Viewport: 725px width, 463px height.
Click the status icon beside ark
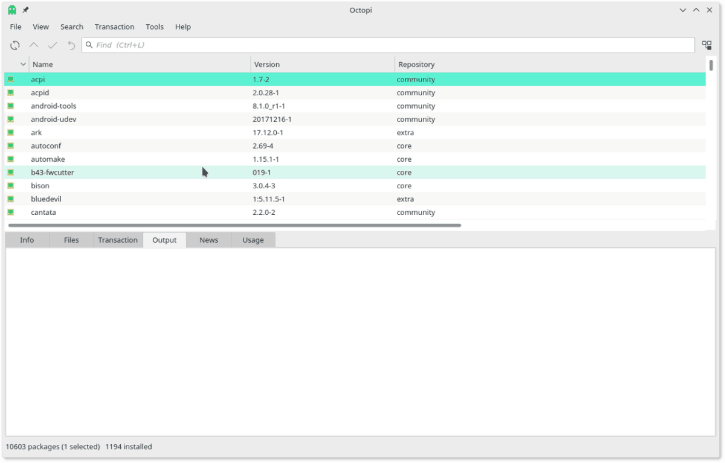click(11, 133)
